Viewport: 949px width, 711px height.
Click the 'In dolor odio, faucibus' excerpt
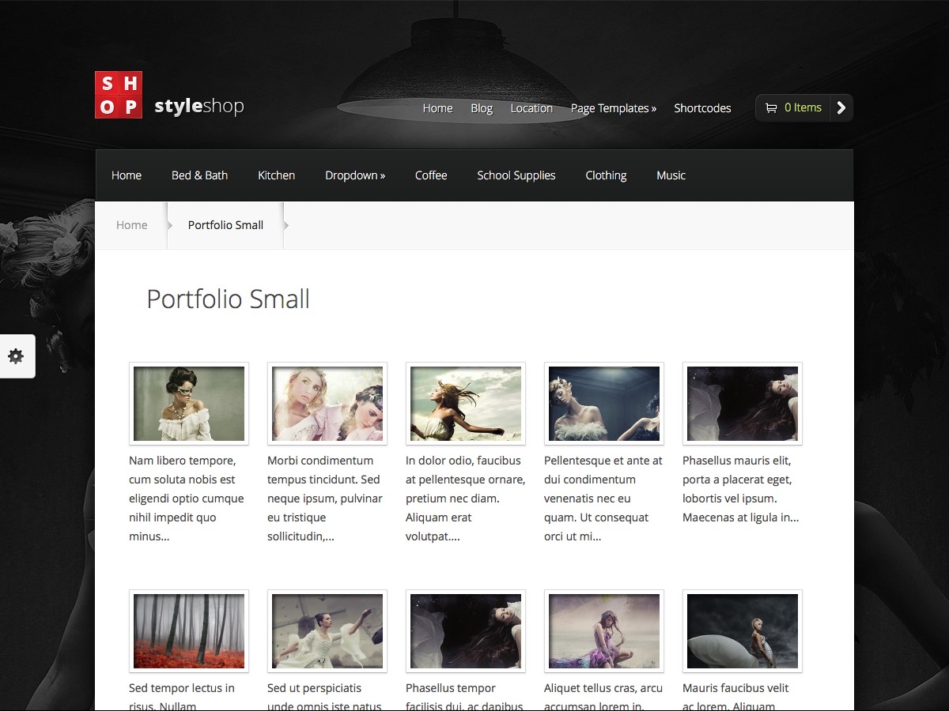[x=465, y=498]
